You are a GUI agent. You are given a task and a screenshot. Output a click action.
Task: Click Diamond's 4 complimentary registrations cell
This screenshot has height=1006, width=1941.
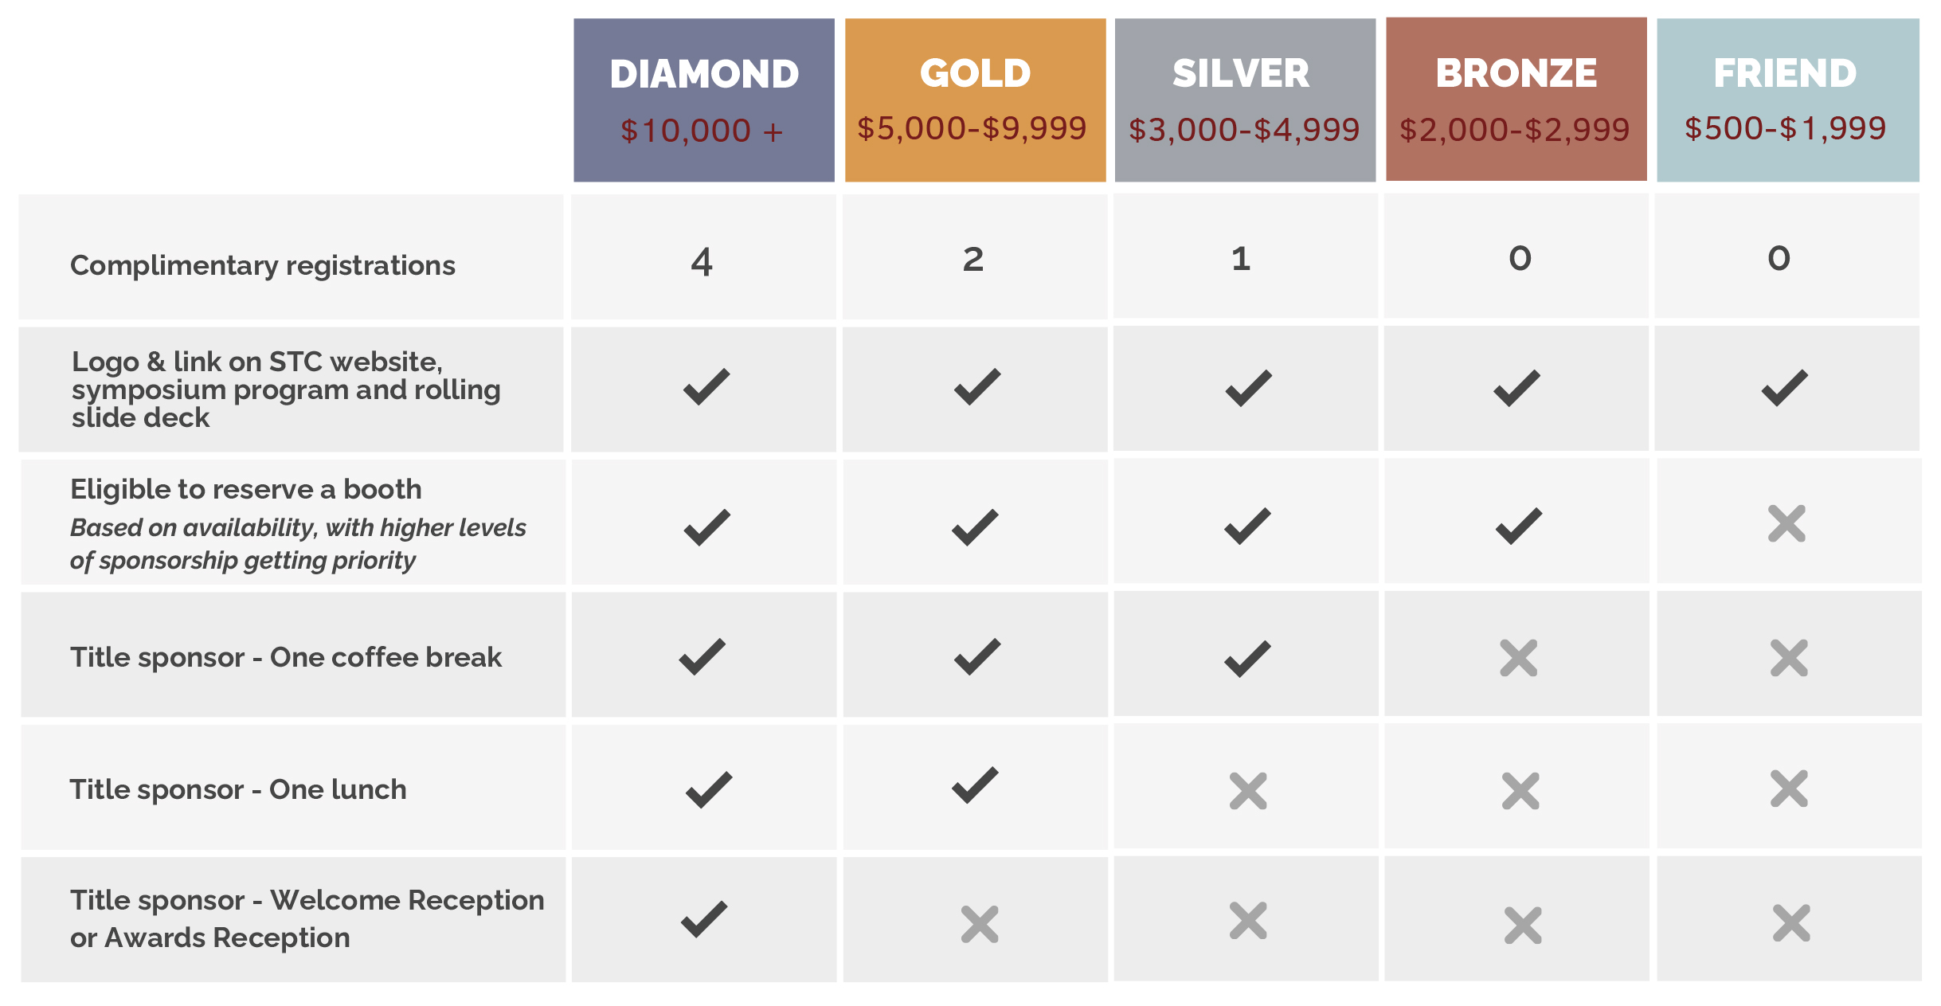[703, 257]
